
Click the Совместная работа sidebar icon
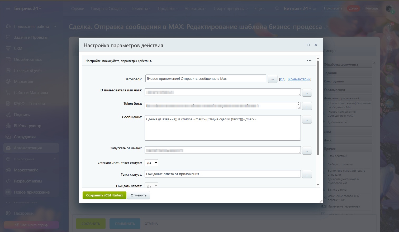pos(8,26)
